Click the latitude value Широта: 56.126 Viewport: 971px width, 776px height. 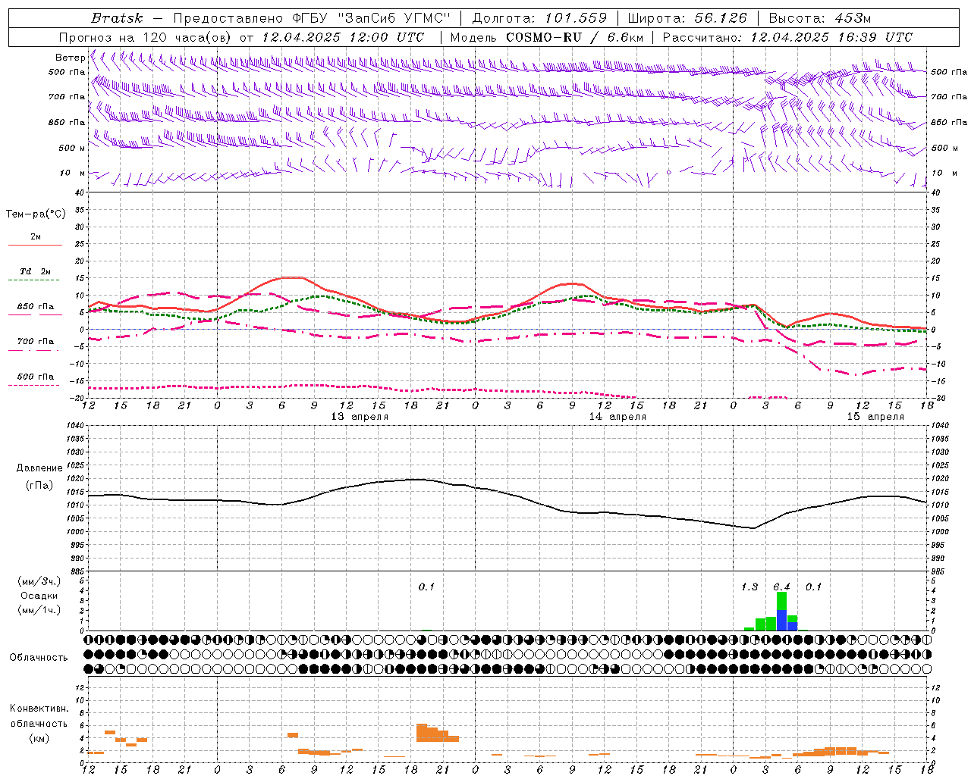coord(687,18)
